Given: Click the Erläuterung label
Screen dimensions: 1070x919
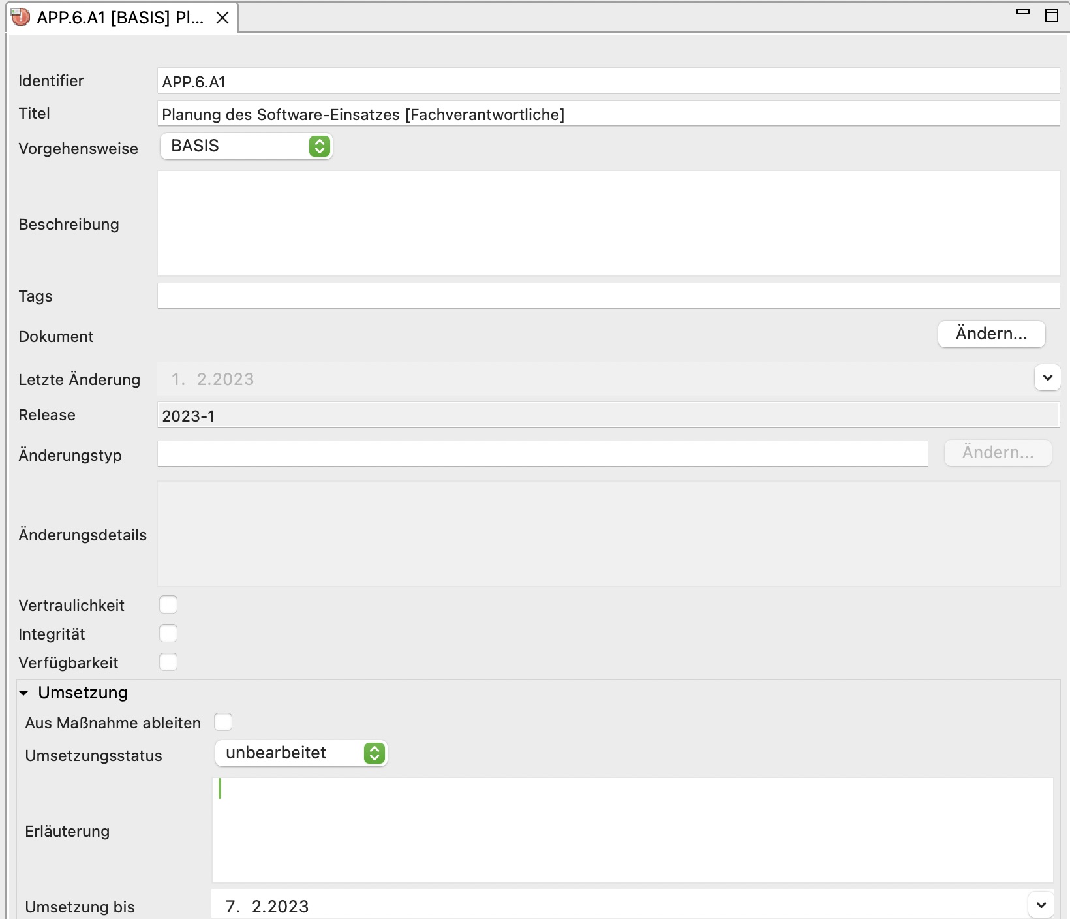Looking at the screenshot, I should tap(67, 832).
